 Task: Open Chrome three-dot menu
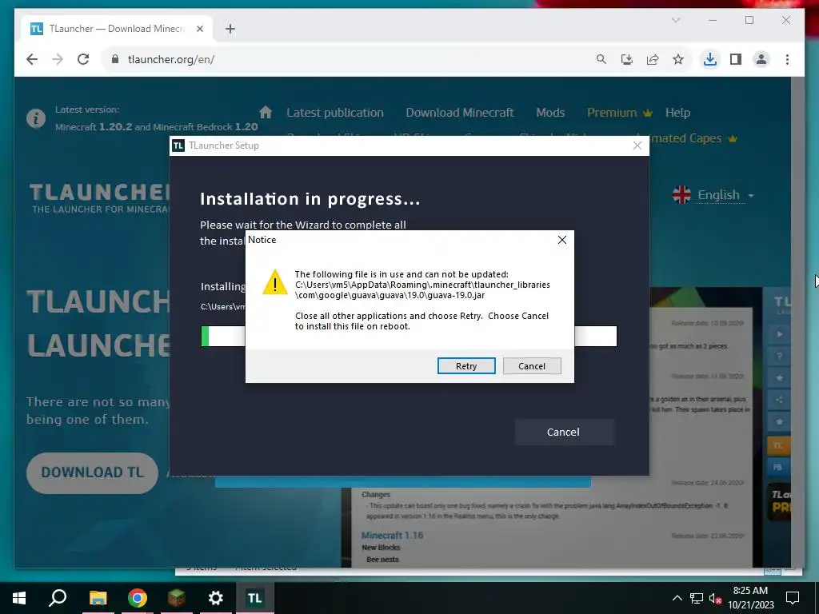(x=787, y=59)
